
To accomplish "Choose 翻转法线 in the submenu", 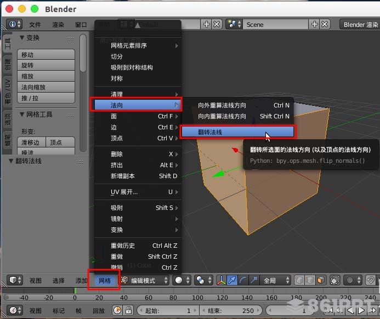I will (x=237, y=132).
